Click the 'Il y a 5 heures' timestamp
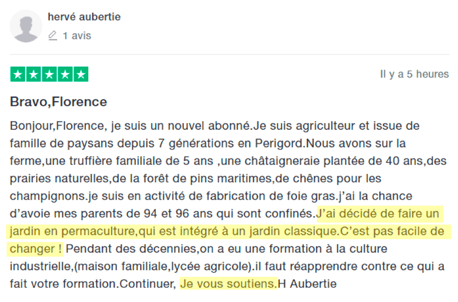The width and height of the screenshot is (458, 302). coord(414,74)
